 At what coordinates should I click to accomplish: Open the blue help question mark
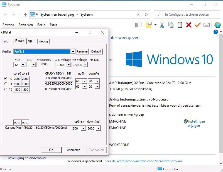[x=215, y=32]
